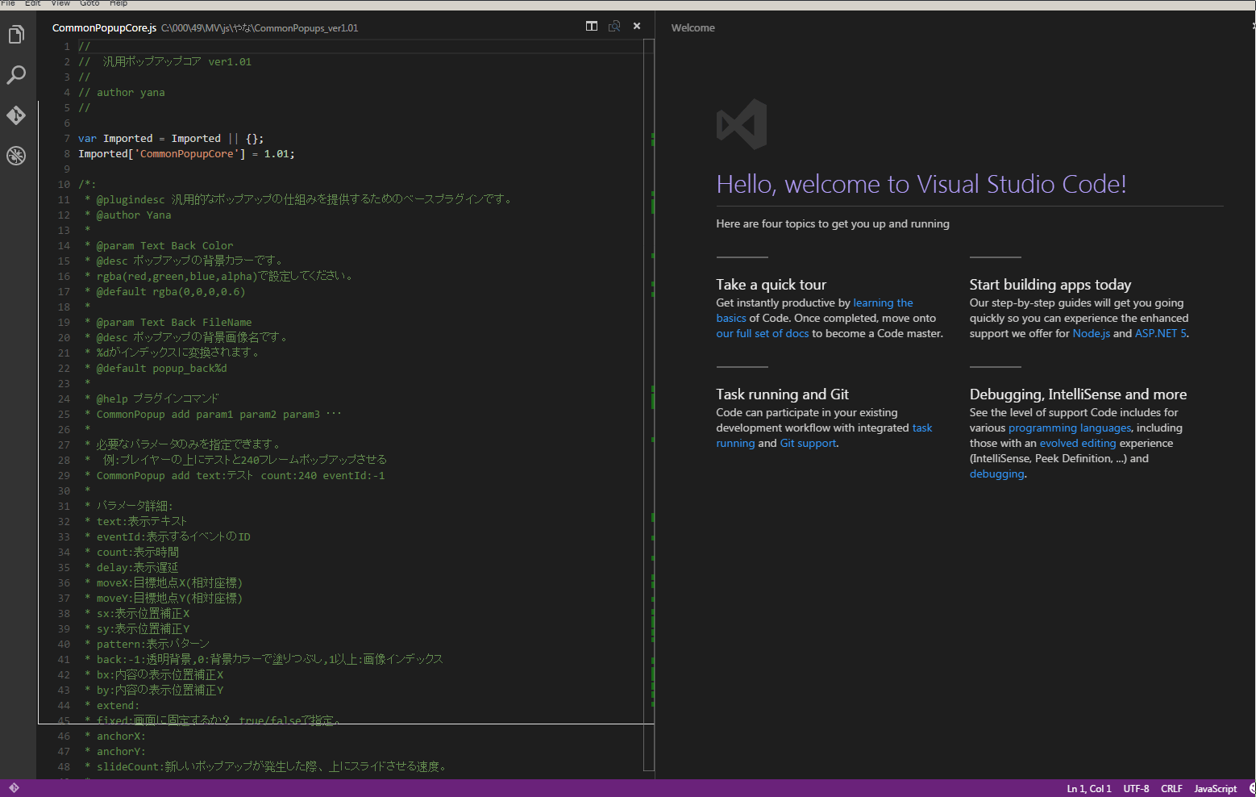Viewport: 1256px width, 797px height.
Task: Click 'Ln 1, Col 1' in the status bar
Action: (x=1089, y=789)
